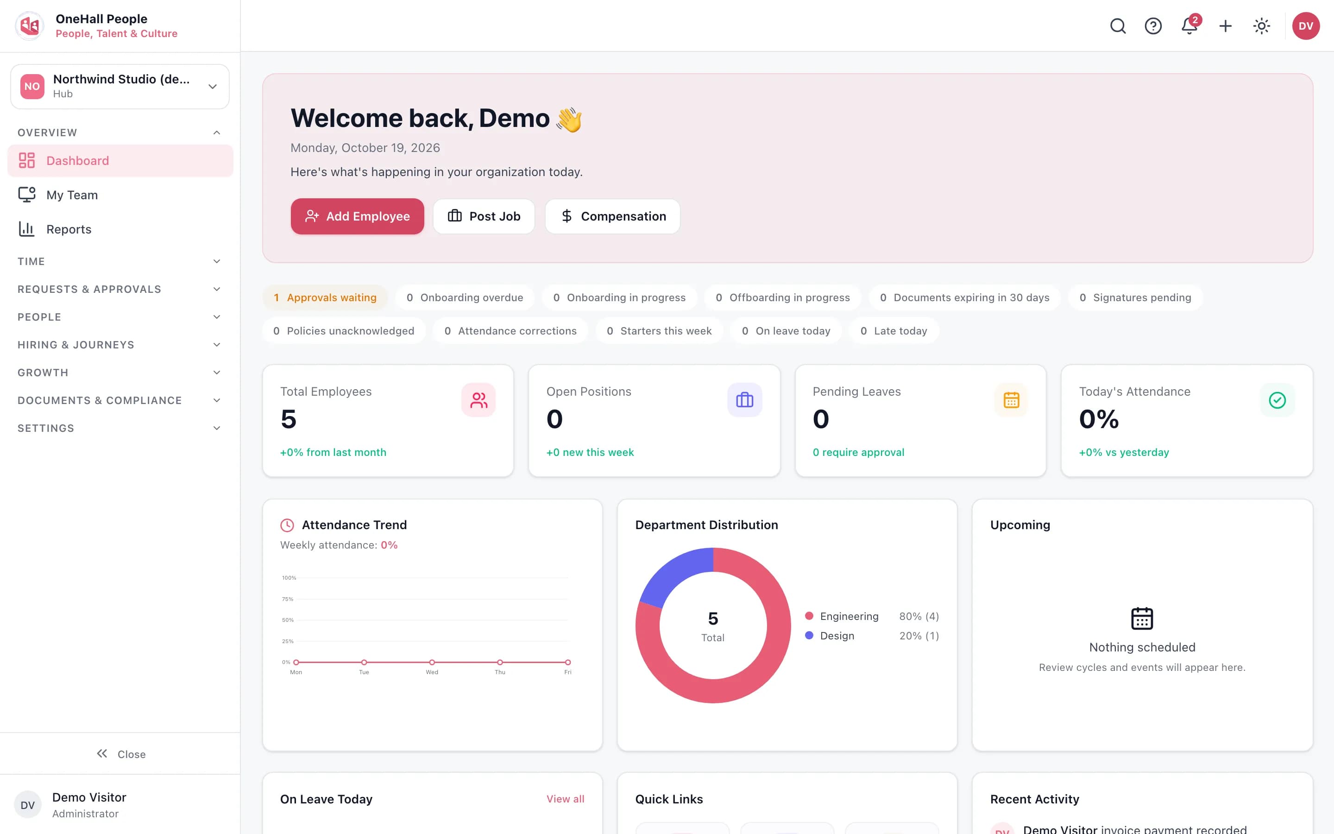Open Dashboard in the sidebar
The height and width of the screenshot is (834, 1334).
120,160
